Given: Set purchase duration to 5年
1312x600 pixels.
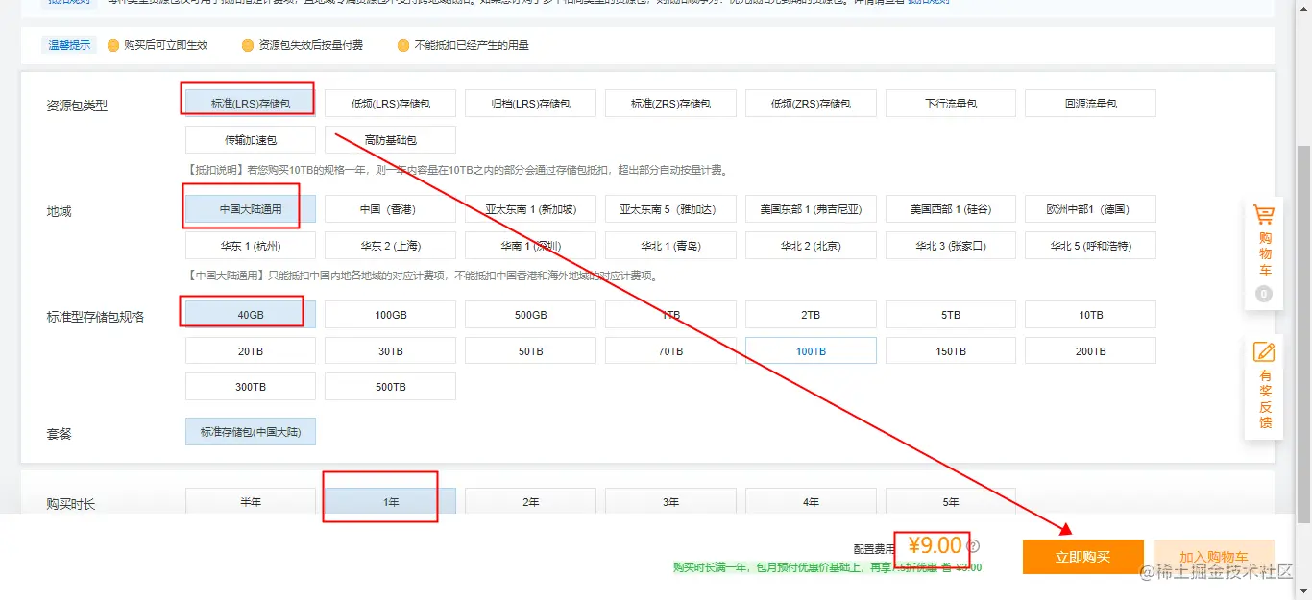Looking at the screenshot, I should click(x=951, y=501).
